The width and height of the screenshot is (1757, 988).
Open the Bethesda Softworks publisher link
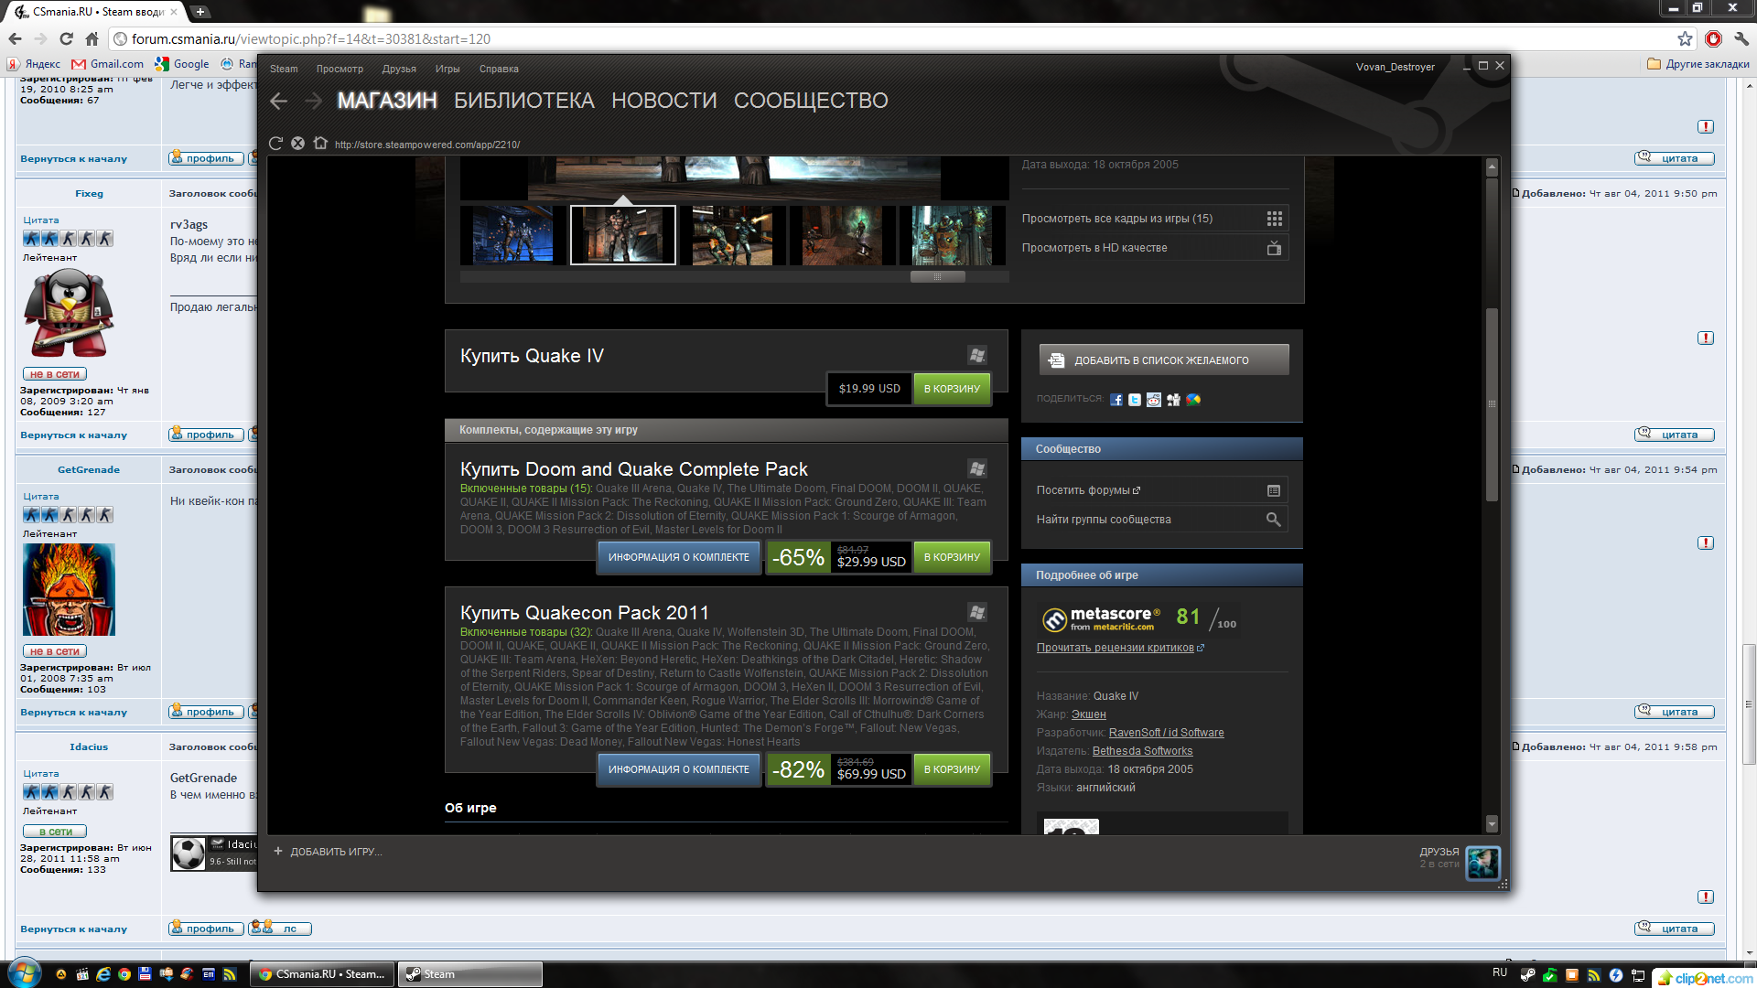(1142, 751)
